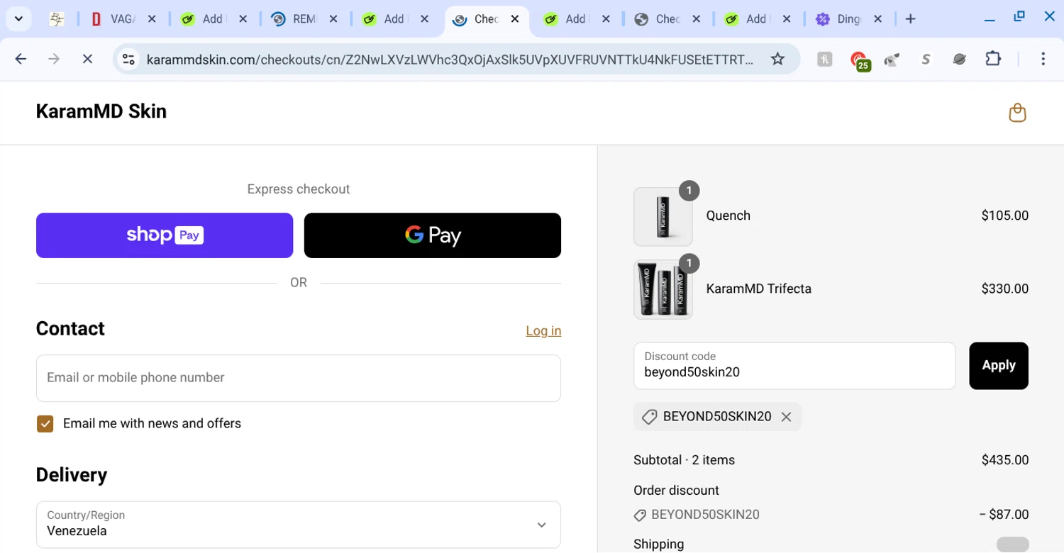Expand the Country/Region dropdown

coord(299,525)
